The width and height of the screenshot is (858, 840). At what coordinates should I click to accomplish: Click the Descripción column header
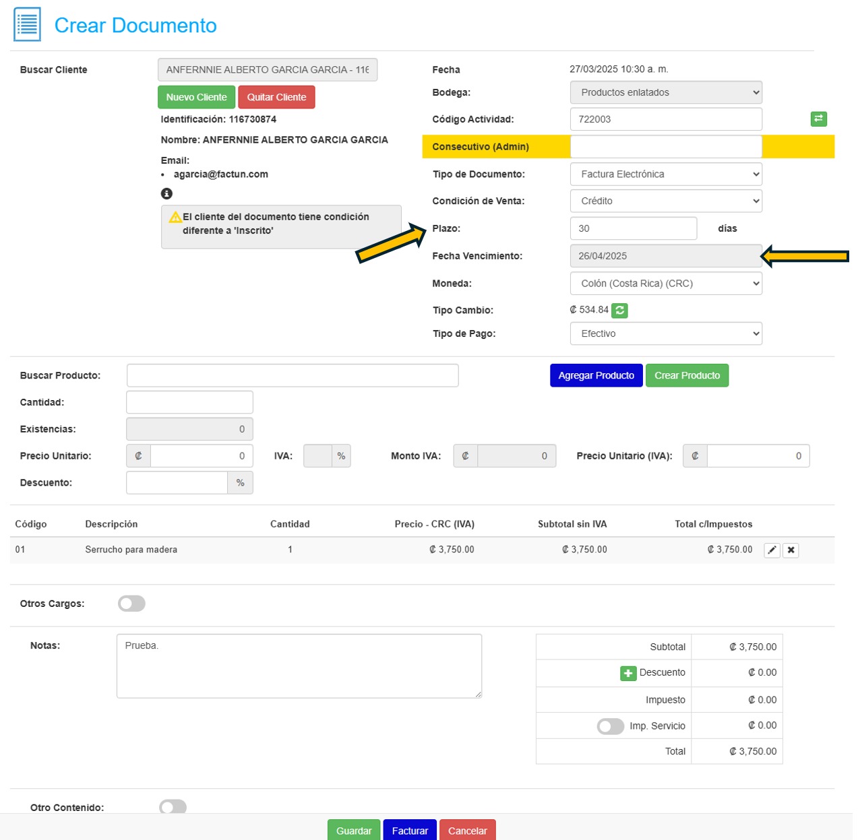click(111, 524)
